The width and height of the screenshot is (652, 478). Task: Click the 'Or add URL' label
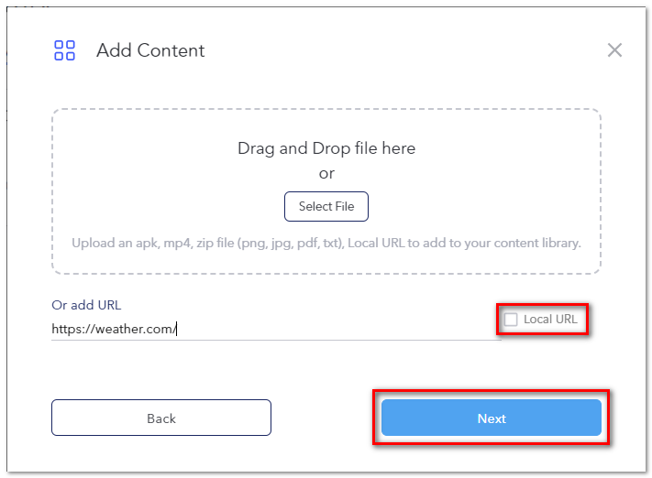click(x=86, y=305)
